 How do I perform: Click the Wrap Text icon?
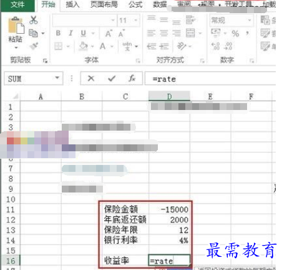(190, 20)
